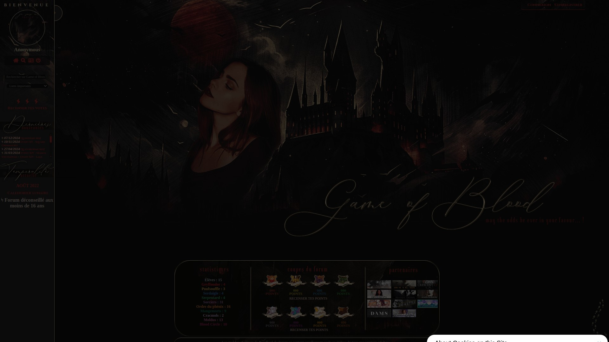The height and width of the screenshot is (342, 609).
Task: Open the Die-a-little partner banner
Action: pyautogui.click(x=404, y=304)
